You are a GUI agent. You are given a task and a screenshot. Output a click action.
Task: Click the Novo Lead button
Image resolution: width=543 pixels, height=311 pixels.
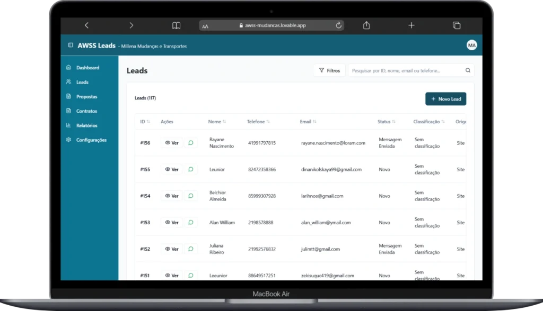445,99
